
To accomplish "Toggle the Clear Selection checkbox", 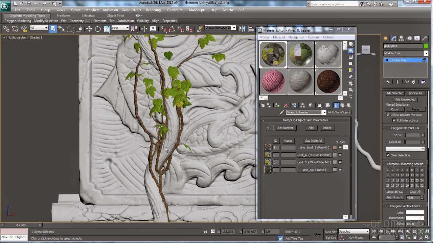I will click(x=388, y=155).
